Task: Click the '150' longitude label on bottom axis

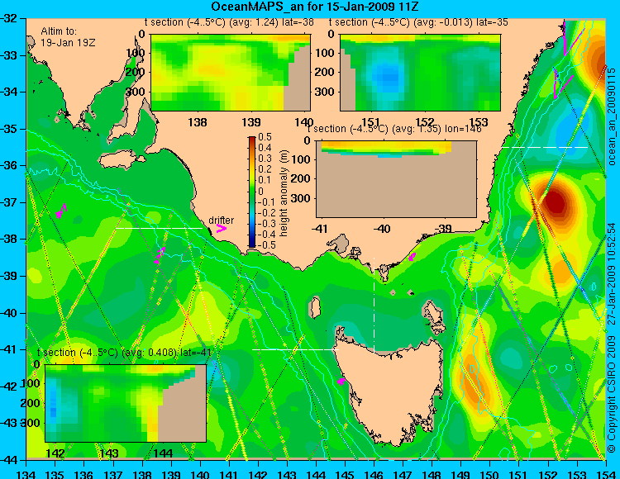Action: pos(489,474)
